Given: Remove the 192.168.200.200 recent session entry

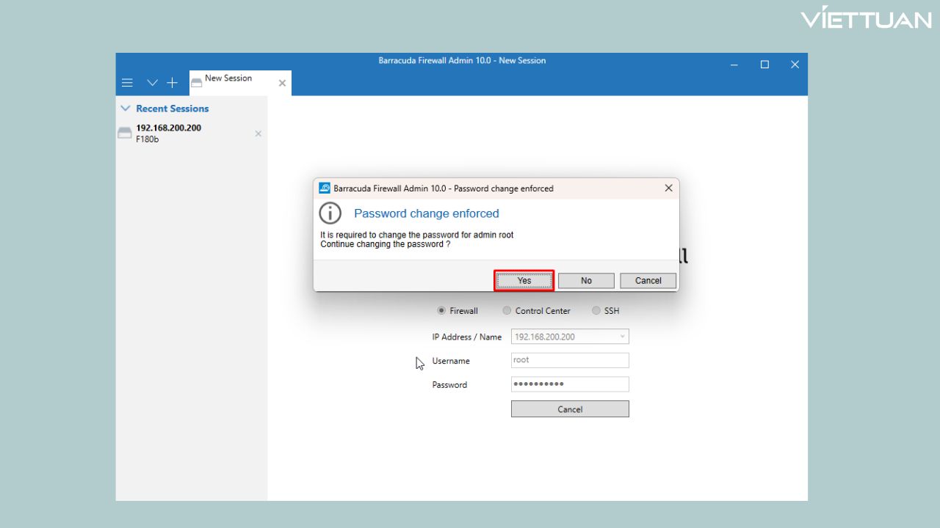Looking at the screenshot, I should (258, 133).
